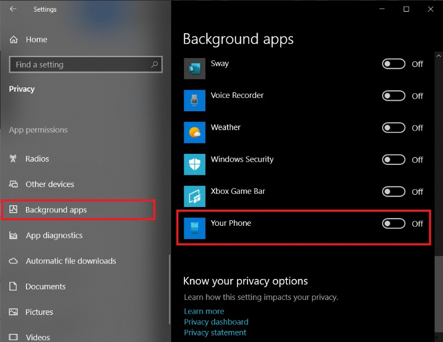Image resolution: width=443 pixels, height=342 pixels.
Task: Open the Privacy statement link
Action: click(x=215, y=333)
